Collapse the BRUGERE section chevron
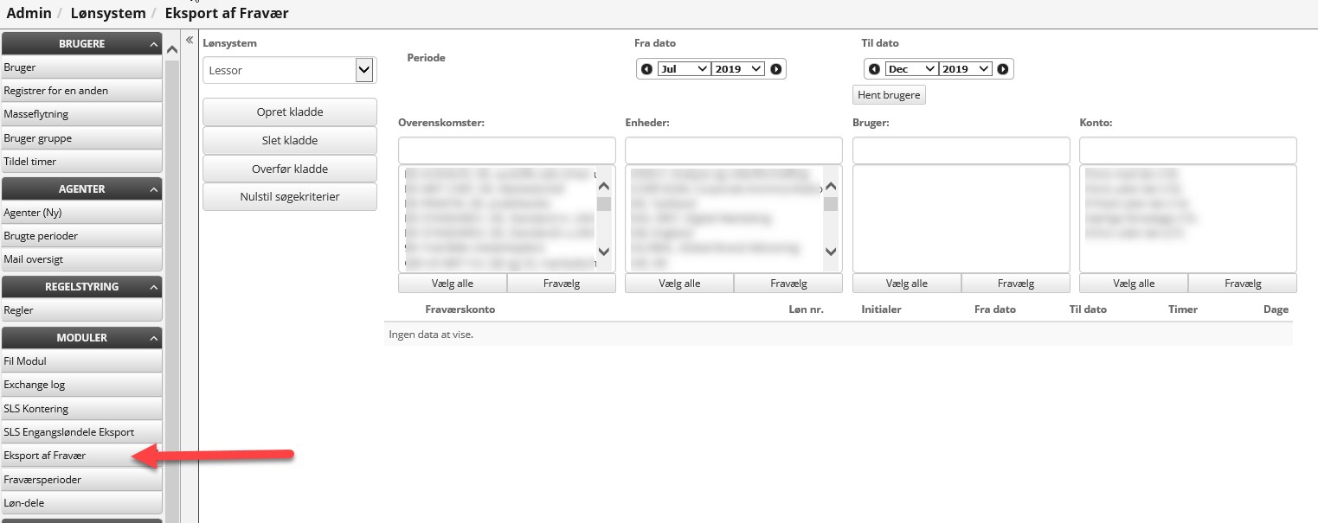Screen dimensions: 1318x523 point(154,44)
